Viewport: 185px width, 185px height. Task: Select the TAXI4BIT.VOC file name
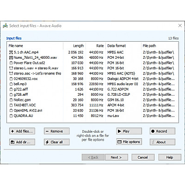pos(25,105)
